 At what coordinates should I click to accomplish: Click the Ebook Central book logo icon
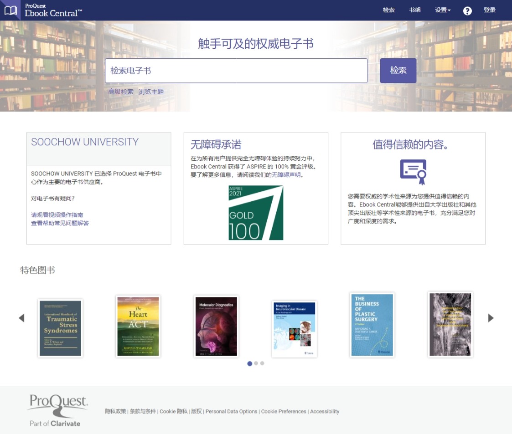click(10, 10)
